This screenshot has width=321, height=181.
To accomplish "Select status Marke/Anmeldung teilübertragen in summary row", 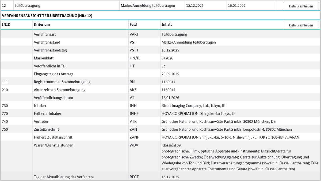I will (148, 5).
